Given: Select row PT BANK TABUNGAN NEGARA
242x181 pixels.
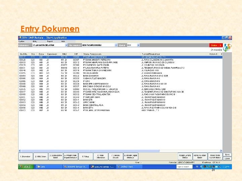Looking at the screenshot, I should [121, 70].
